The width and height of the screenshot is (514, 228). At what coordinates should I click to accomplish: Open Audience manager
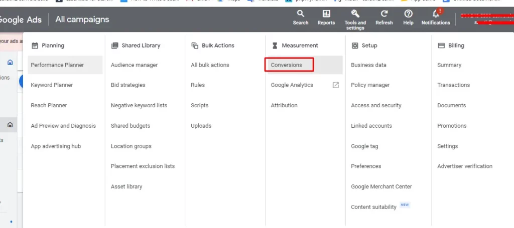tap(135, 65)
